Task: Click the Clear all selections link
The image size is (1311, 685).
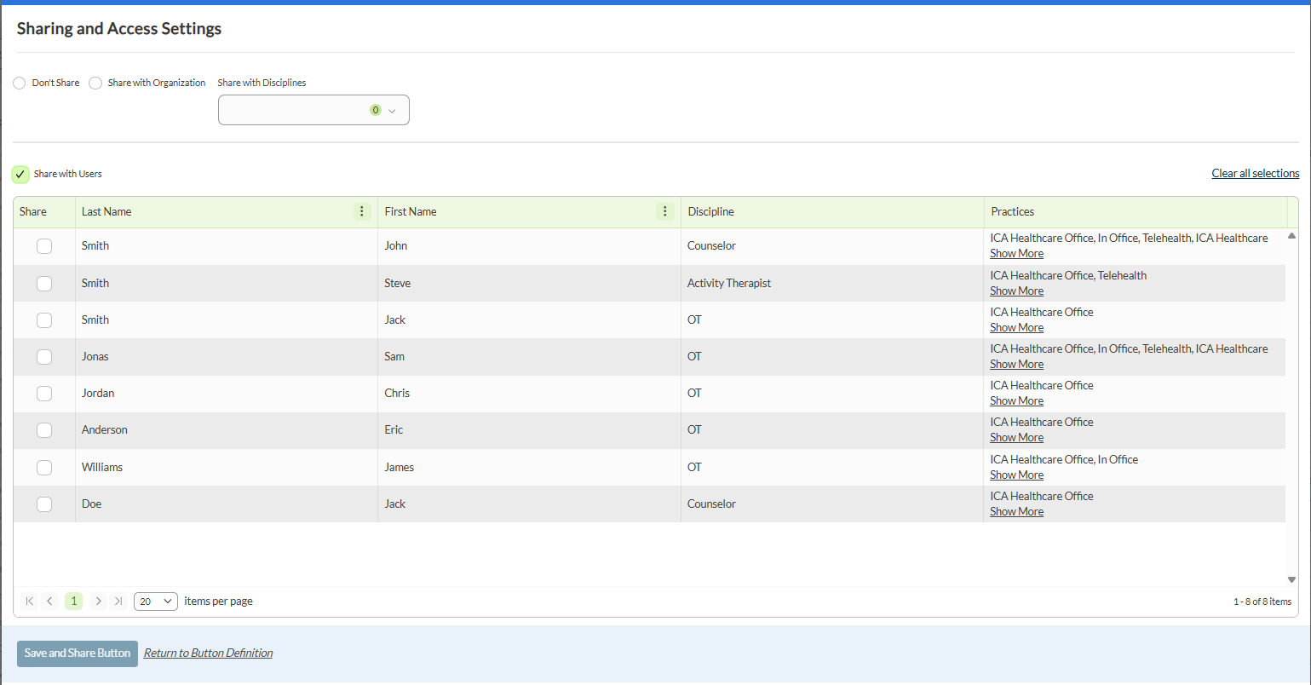Action: click(x=1255, y=174)
